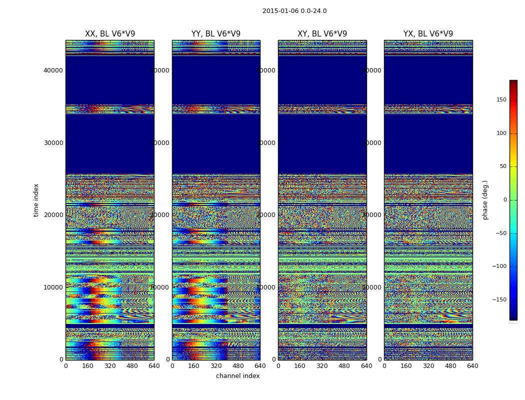Select the 'phase (deg.)' colorbar label
Screen dimensions: 525x400
coord(485,200)
